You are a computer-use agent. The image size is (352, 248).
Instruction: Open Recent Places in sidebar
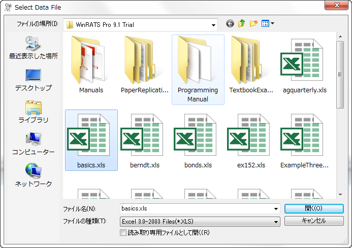tap(34, 47)
